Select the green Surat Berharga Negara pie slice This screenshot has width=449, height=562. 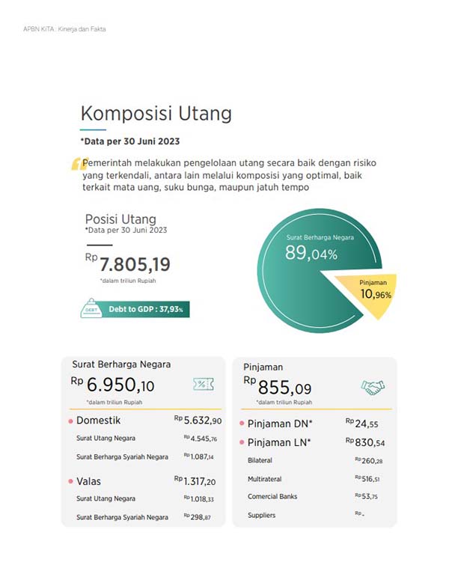[x=299, y=269]
